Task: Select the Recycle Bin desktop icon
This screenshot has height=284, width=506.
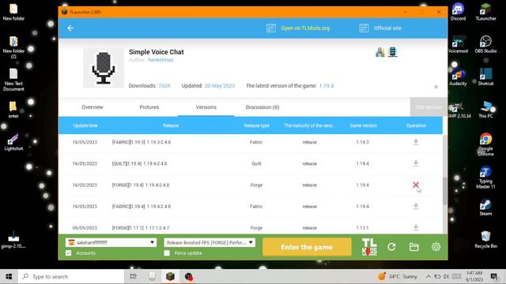Action: pyautogui.click(x=485, y=239)
